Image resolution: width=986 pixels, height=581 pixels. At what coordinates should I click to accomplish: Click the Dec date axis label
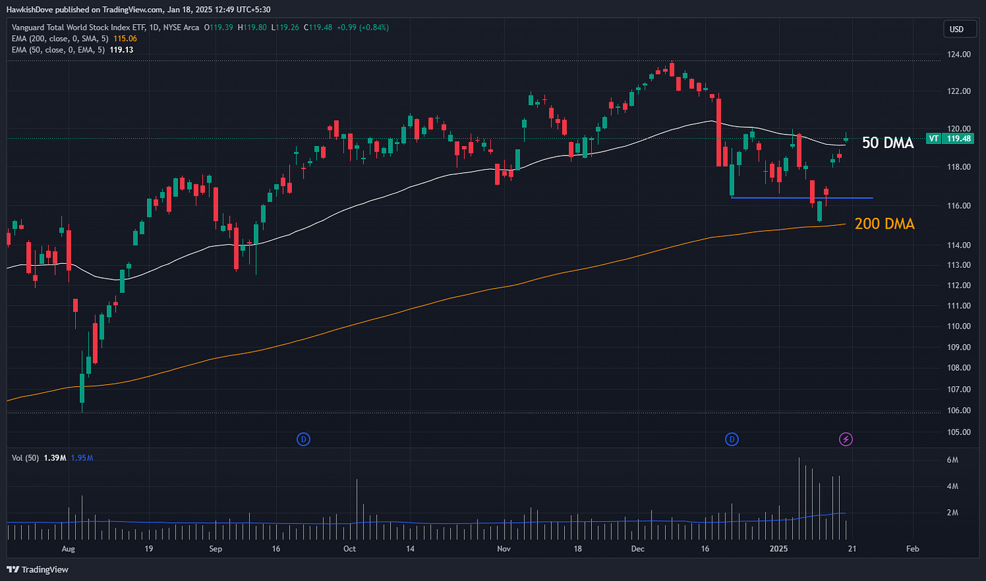pos(637,549)
